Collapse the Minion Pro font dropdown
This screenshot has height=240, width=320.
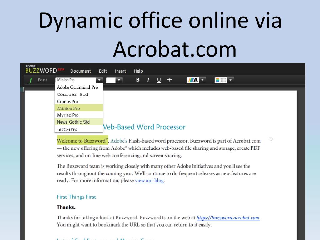99,80
